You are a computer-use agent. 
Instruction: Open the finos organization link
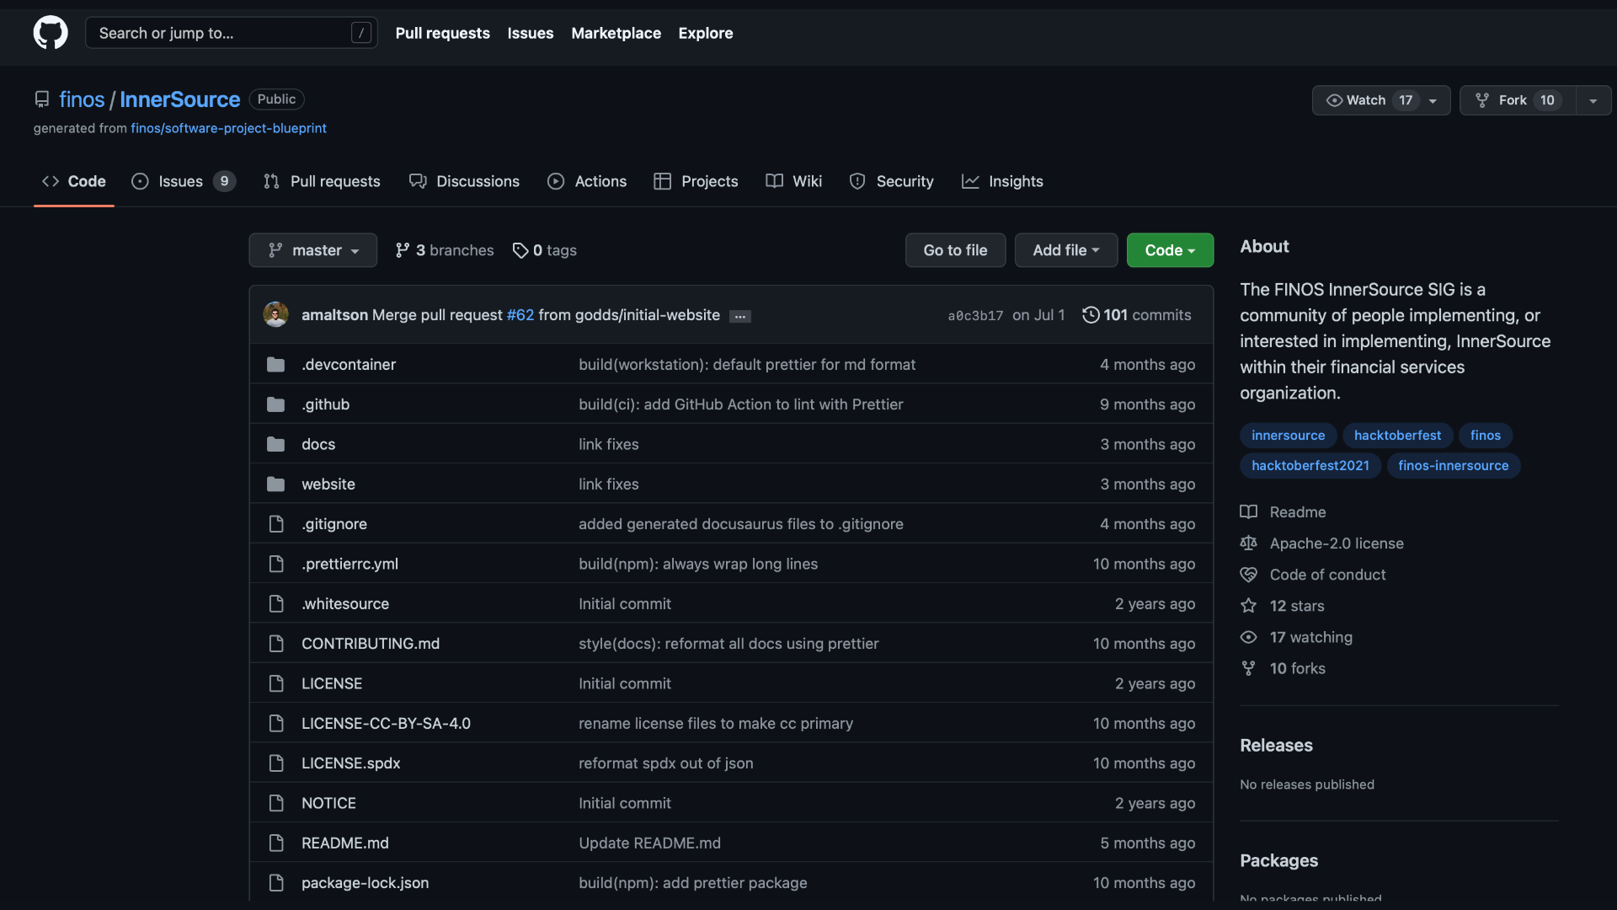pyautogui.click(x=82, y=99)
